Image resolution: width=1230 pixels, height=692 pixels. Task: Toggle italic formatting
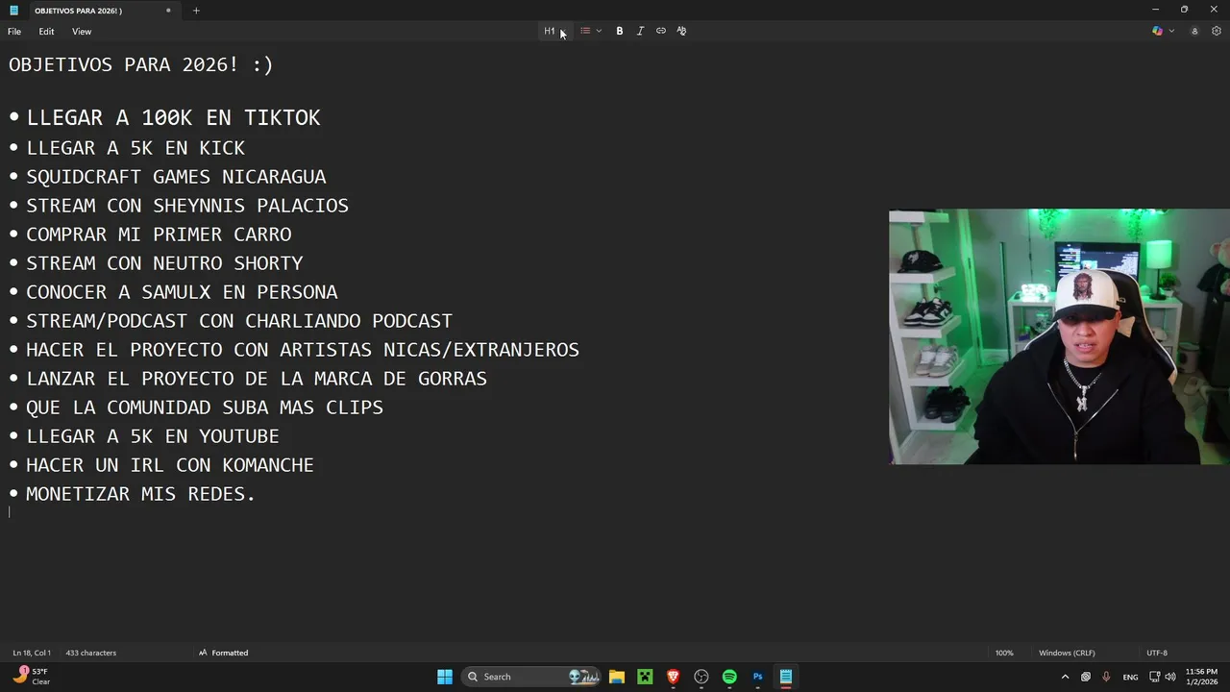(x=640, y=31)
